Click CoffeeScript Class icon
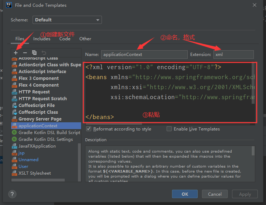 click(14, 112)
